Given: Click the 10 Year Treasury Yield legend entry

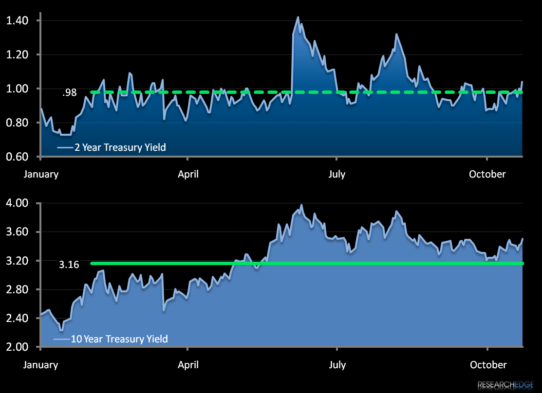Looking at the screenshot, I should (112, 339).
